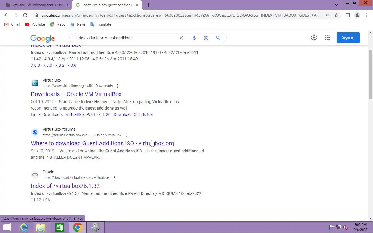Open a new browser tab

tap(148, 5)
